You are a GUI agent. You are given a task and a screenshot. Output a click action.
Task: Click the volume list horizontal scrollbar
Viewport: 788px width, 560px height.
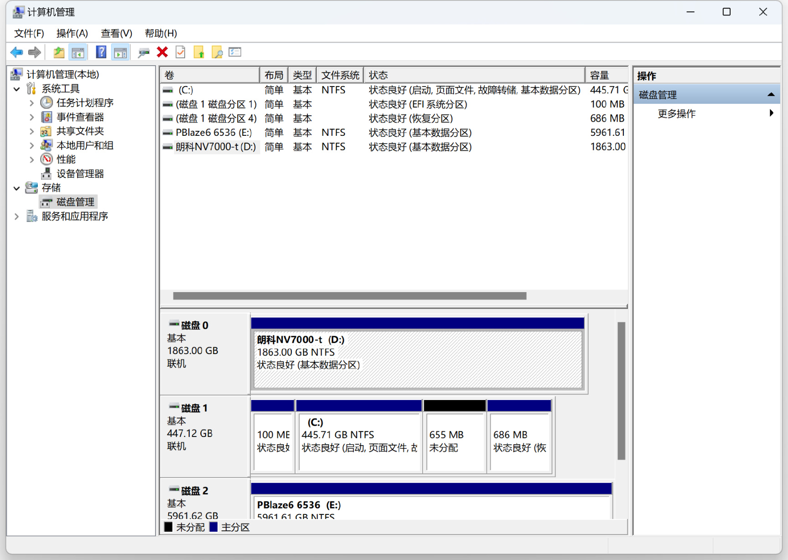[350, 296]
